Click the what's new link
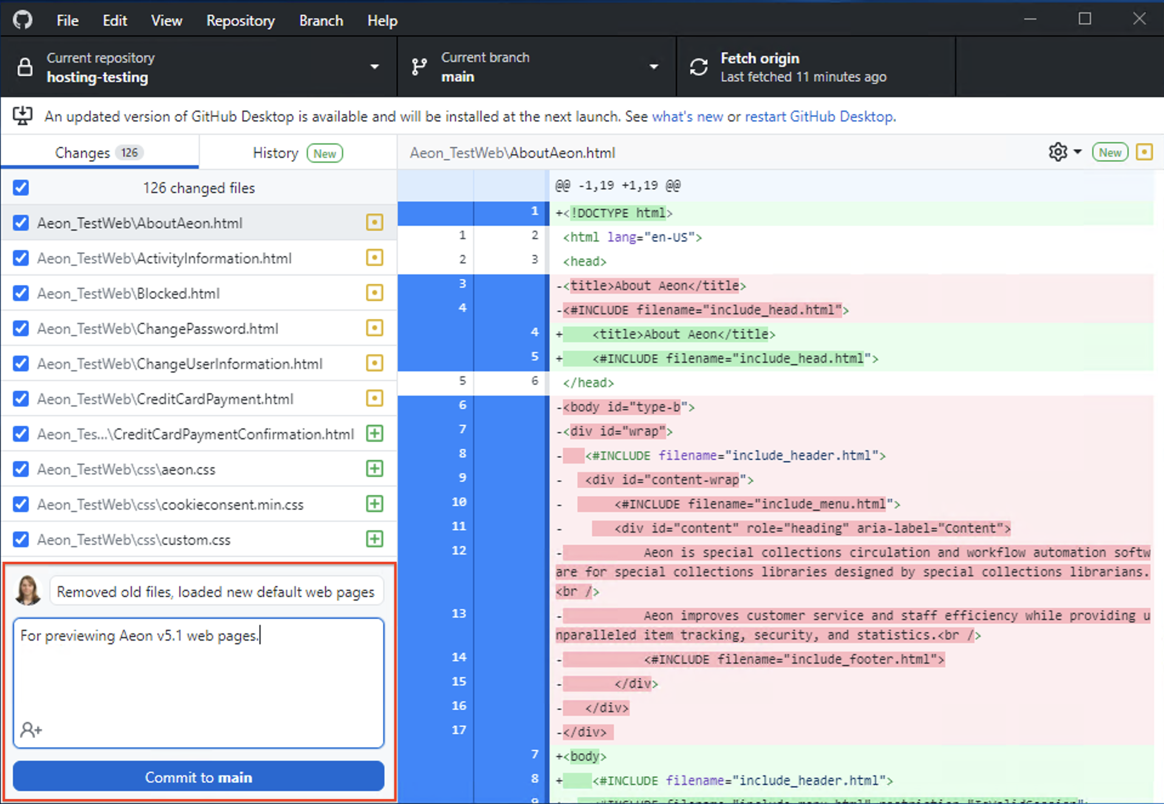 tap(687, 116)
